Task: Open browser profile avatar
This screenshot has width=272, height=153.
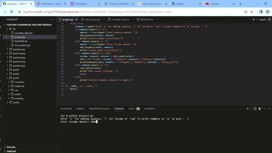Action: 268,12
